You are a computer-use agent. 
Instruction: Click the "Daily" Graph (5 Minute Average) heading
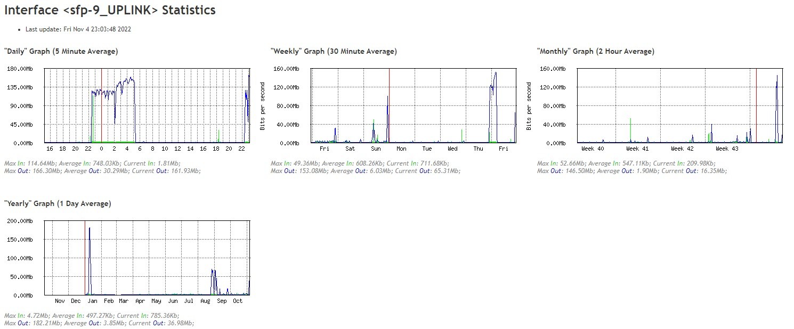[61, 52]
